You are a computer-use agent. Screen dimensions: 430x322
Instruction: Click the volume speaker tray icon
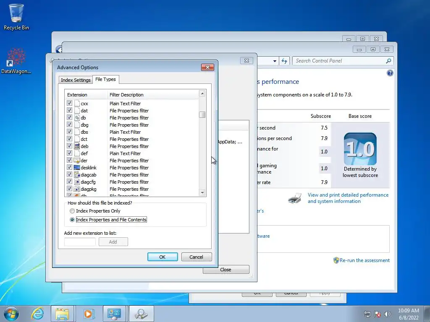[x=388, y=314]
